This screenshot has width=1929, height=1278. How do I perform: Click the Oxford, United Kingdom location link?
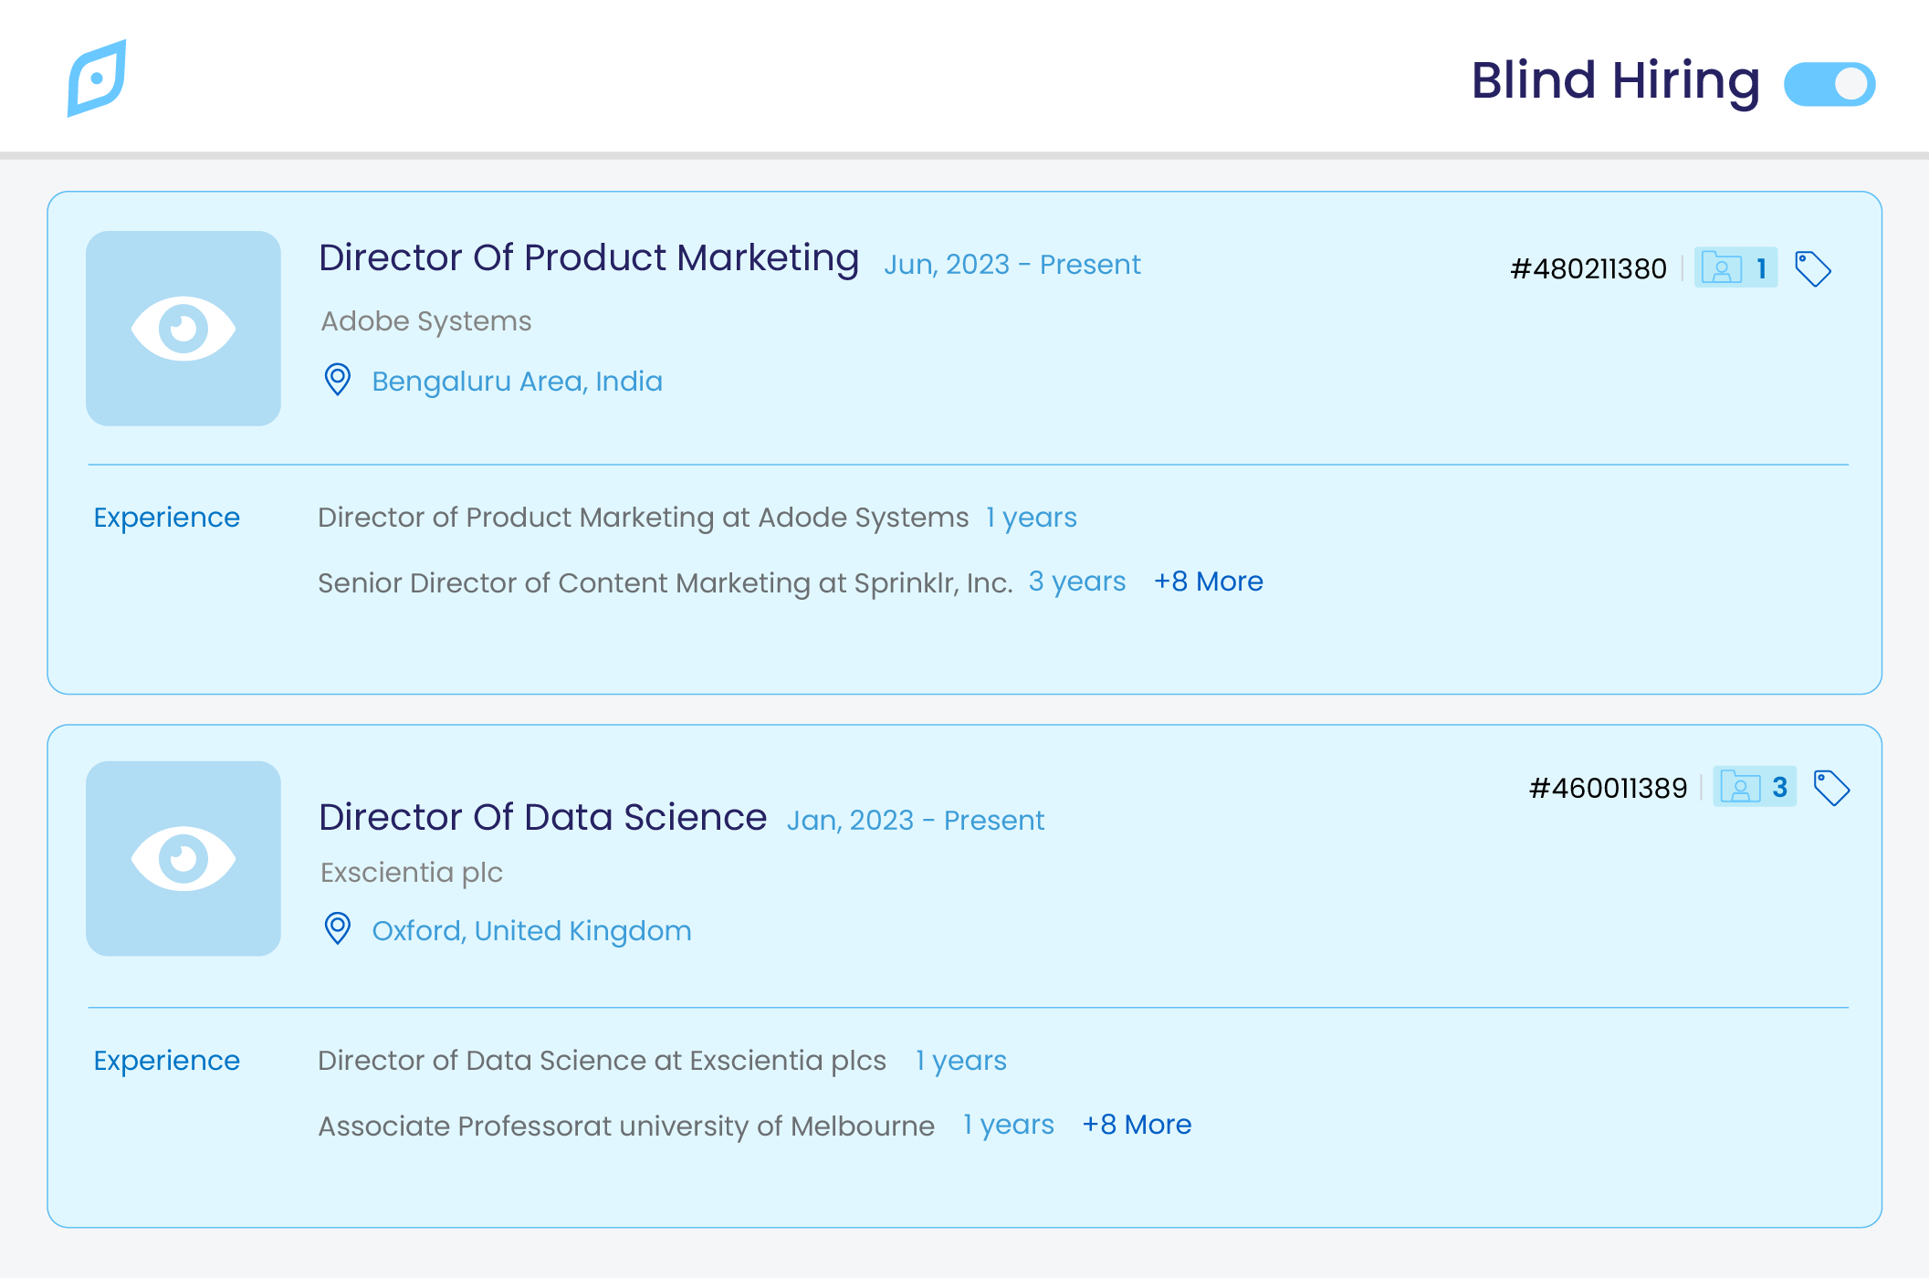(531, 931)
